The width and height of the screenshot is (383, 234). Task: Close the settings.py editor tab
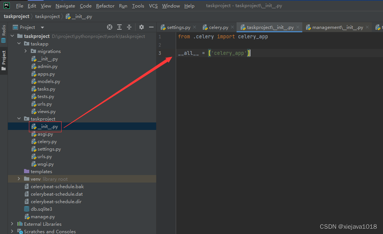(195, 27)
